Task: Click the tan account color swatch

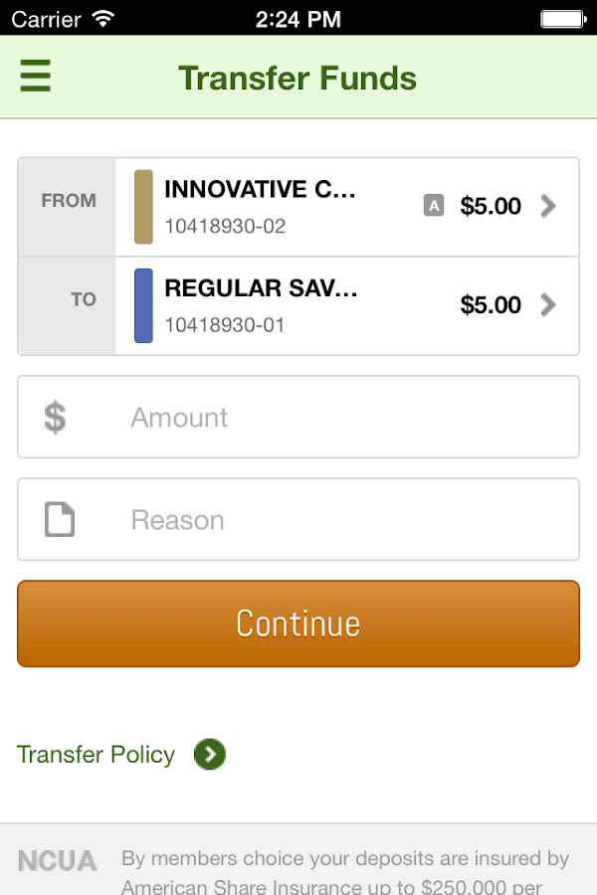Action: tap(143, 207)
